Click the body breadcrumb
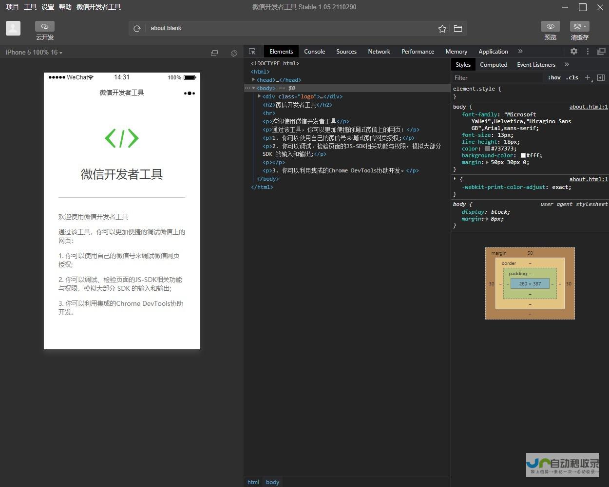Image resolution: width=609 pixels, height=487 pixels. [272, 482]
